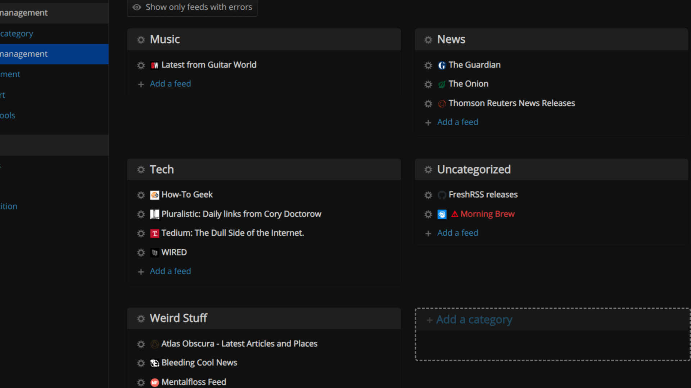Click gear icon beside How-To Geek feed
Image resolution: width=691 pixels, height=388 pixels.
click(141, 195)
